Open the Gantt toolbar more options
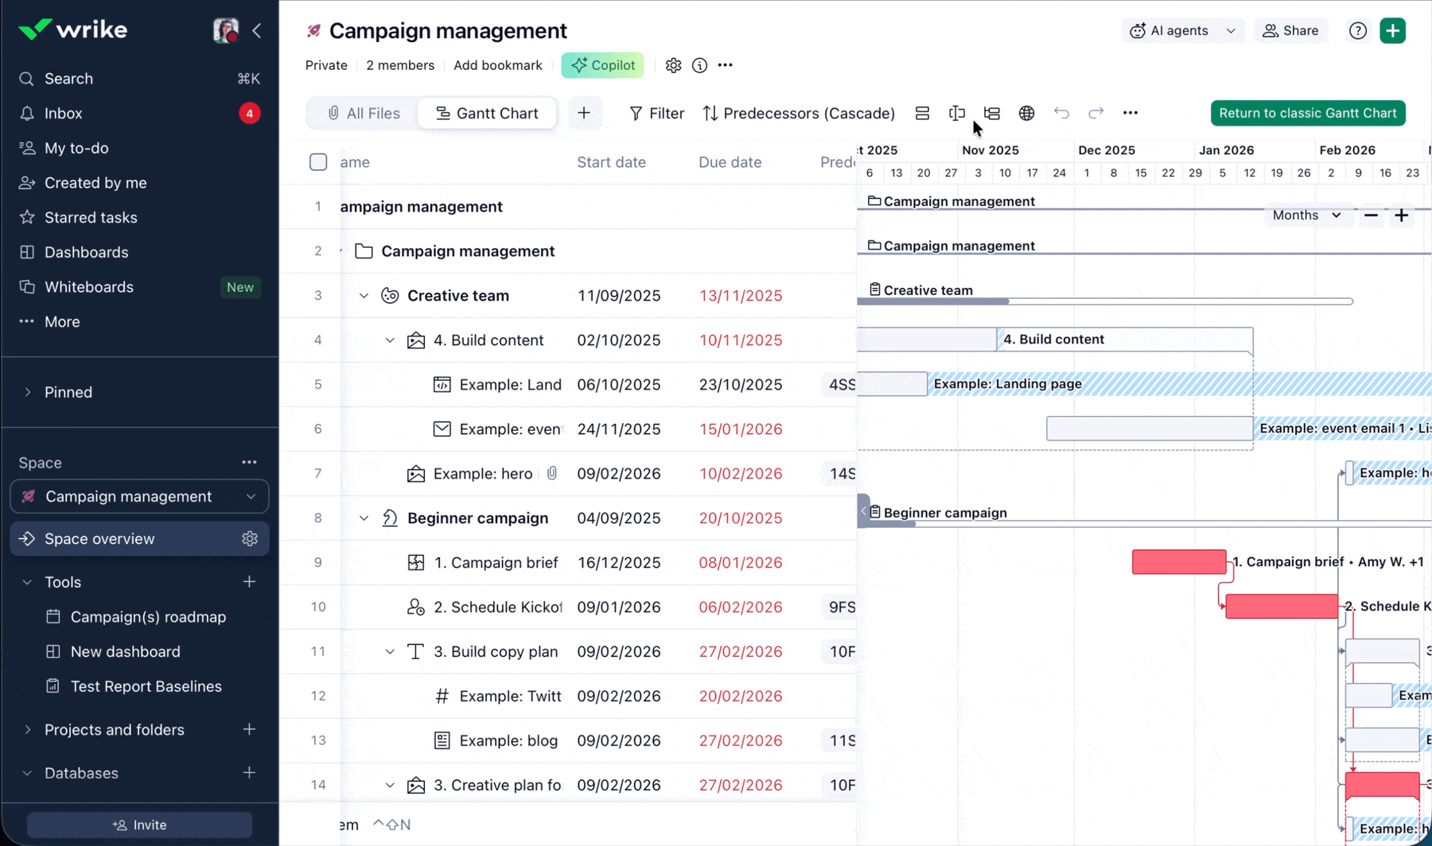 click(x=1130, y=114)
